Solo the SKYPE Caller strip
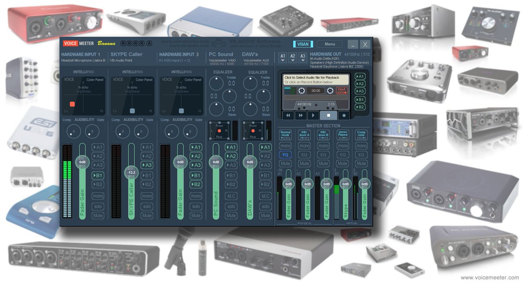 [x=147, y=206]
